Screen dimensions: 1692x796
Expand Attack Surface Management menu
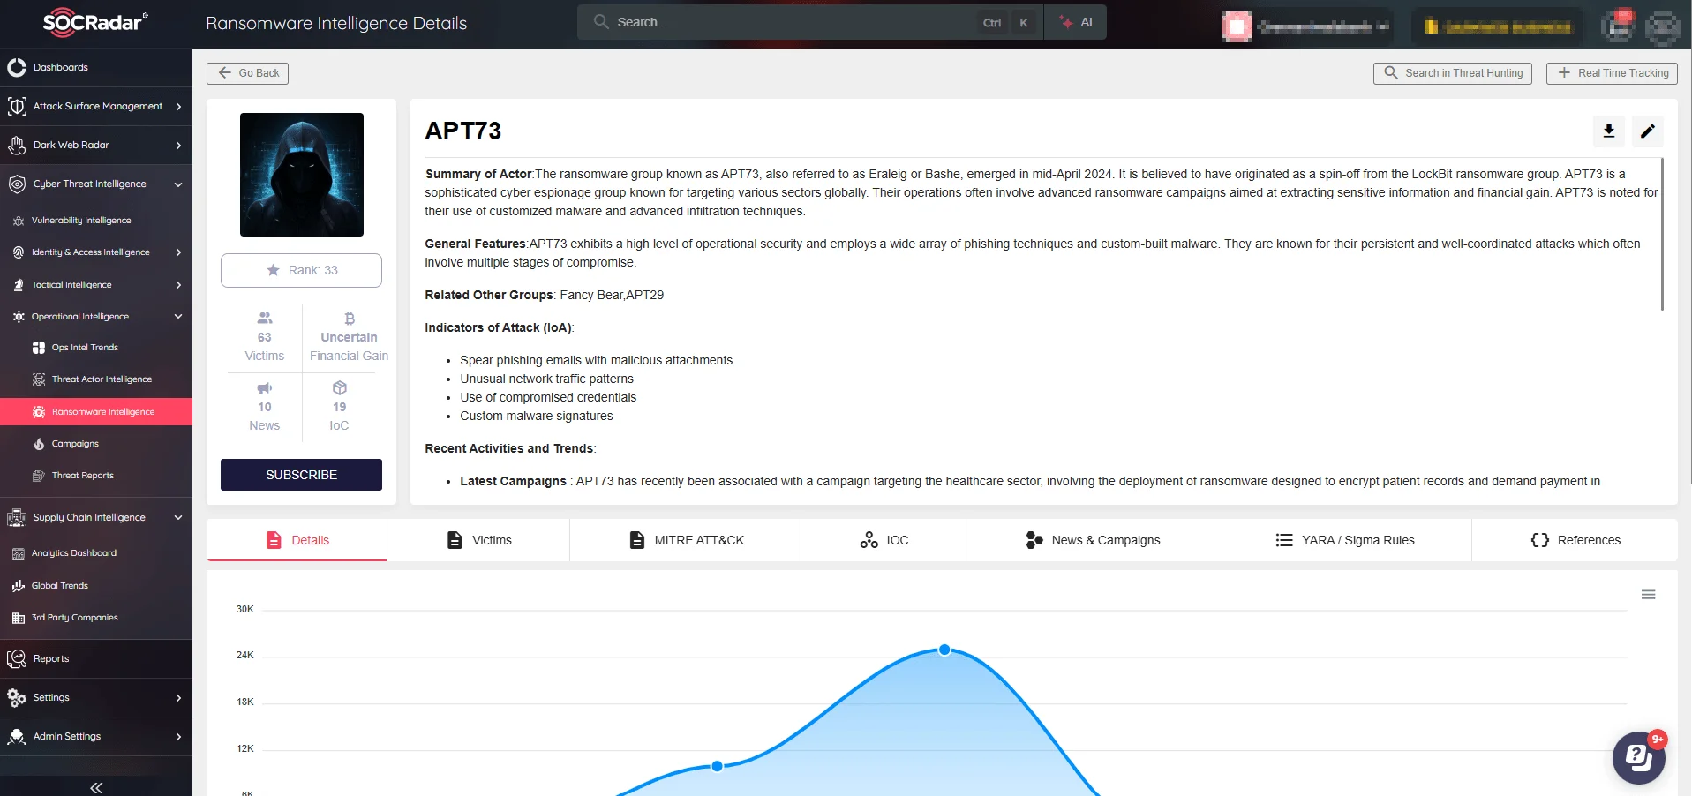tap(178, 107)
